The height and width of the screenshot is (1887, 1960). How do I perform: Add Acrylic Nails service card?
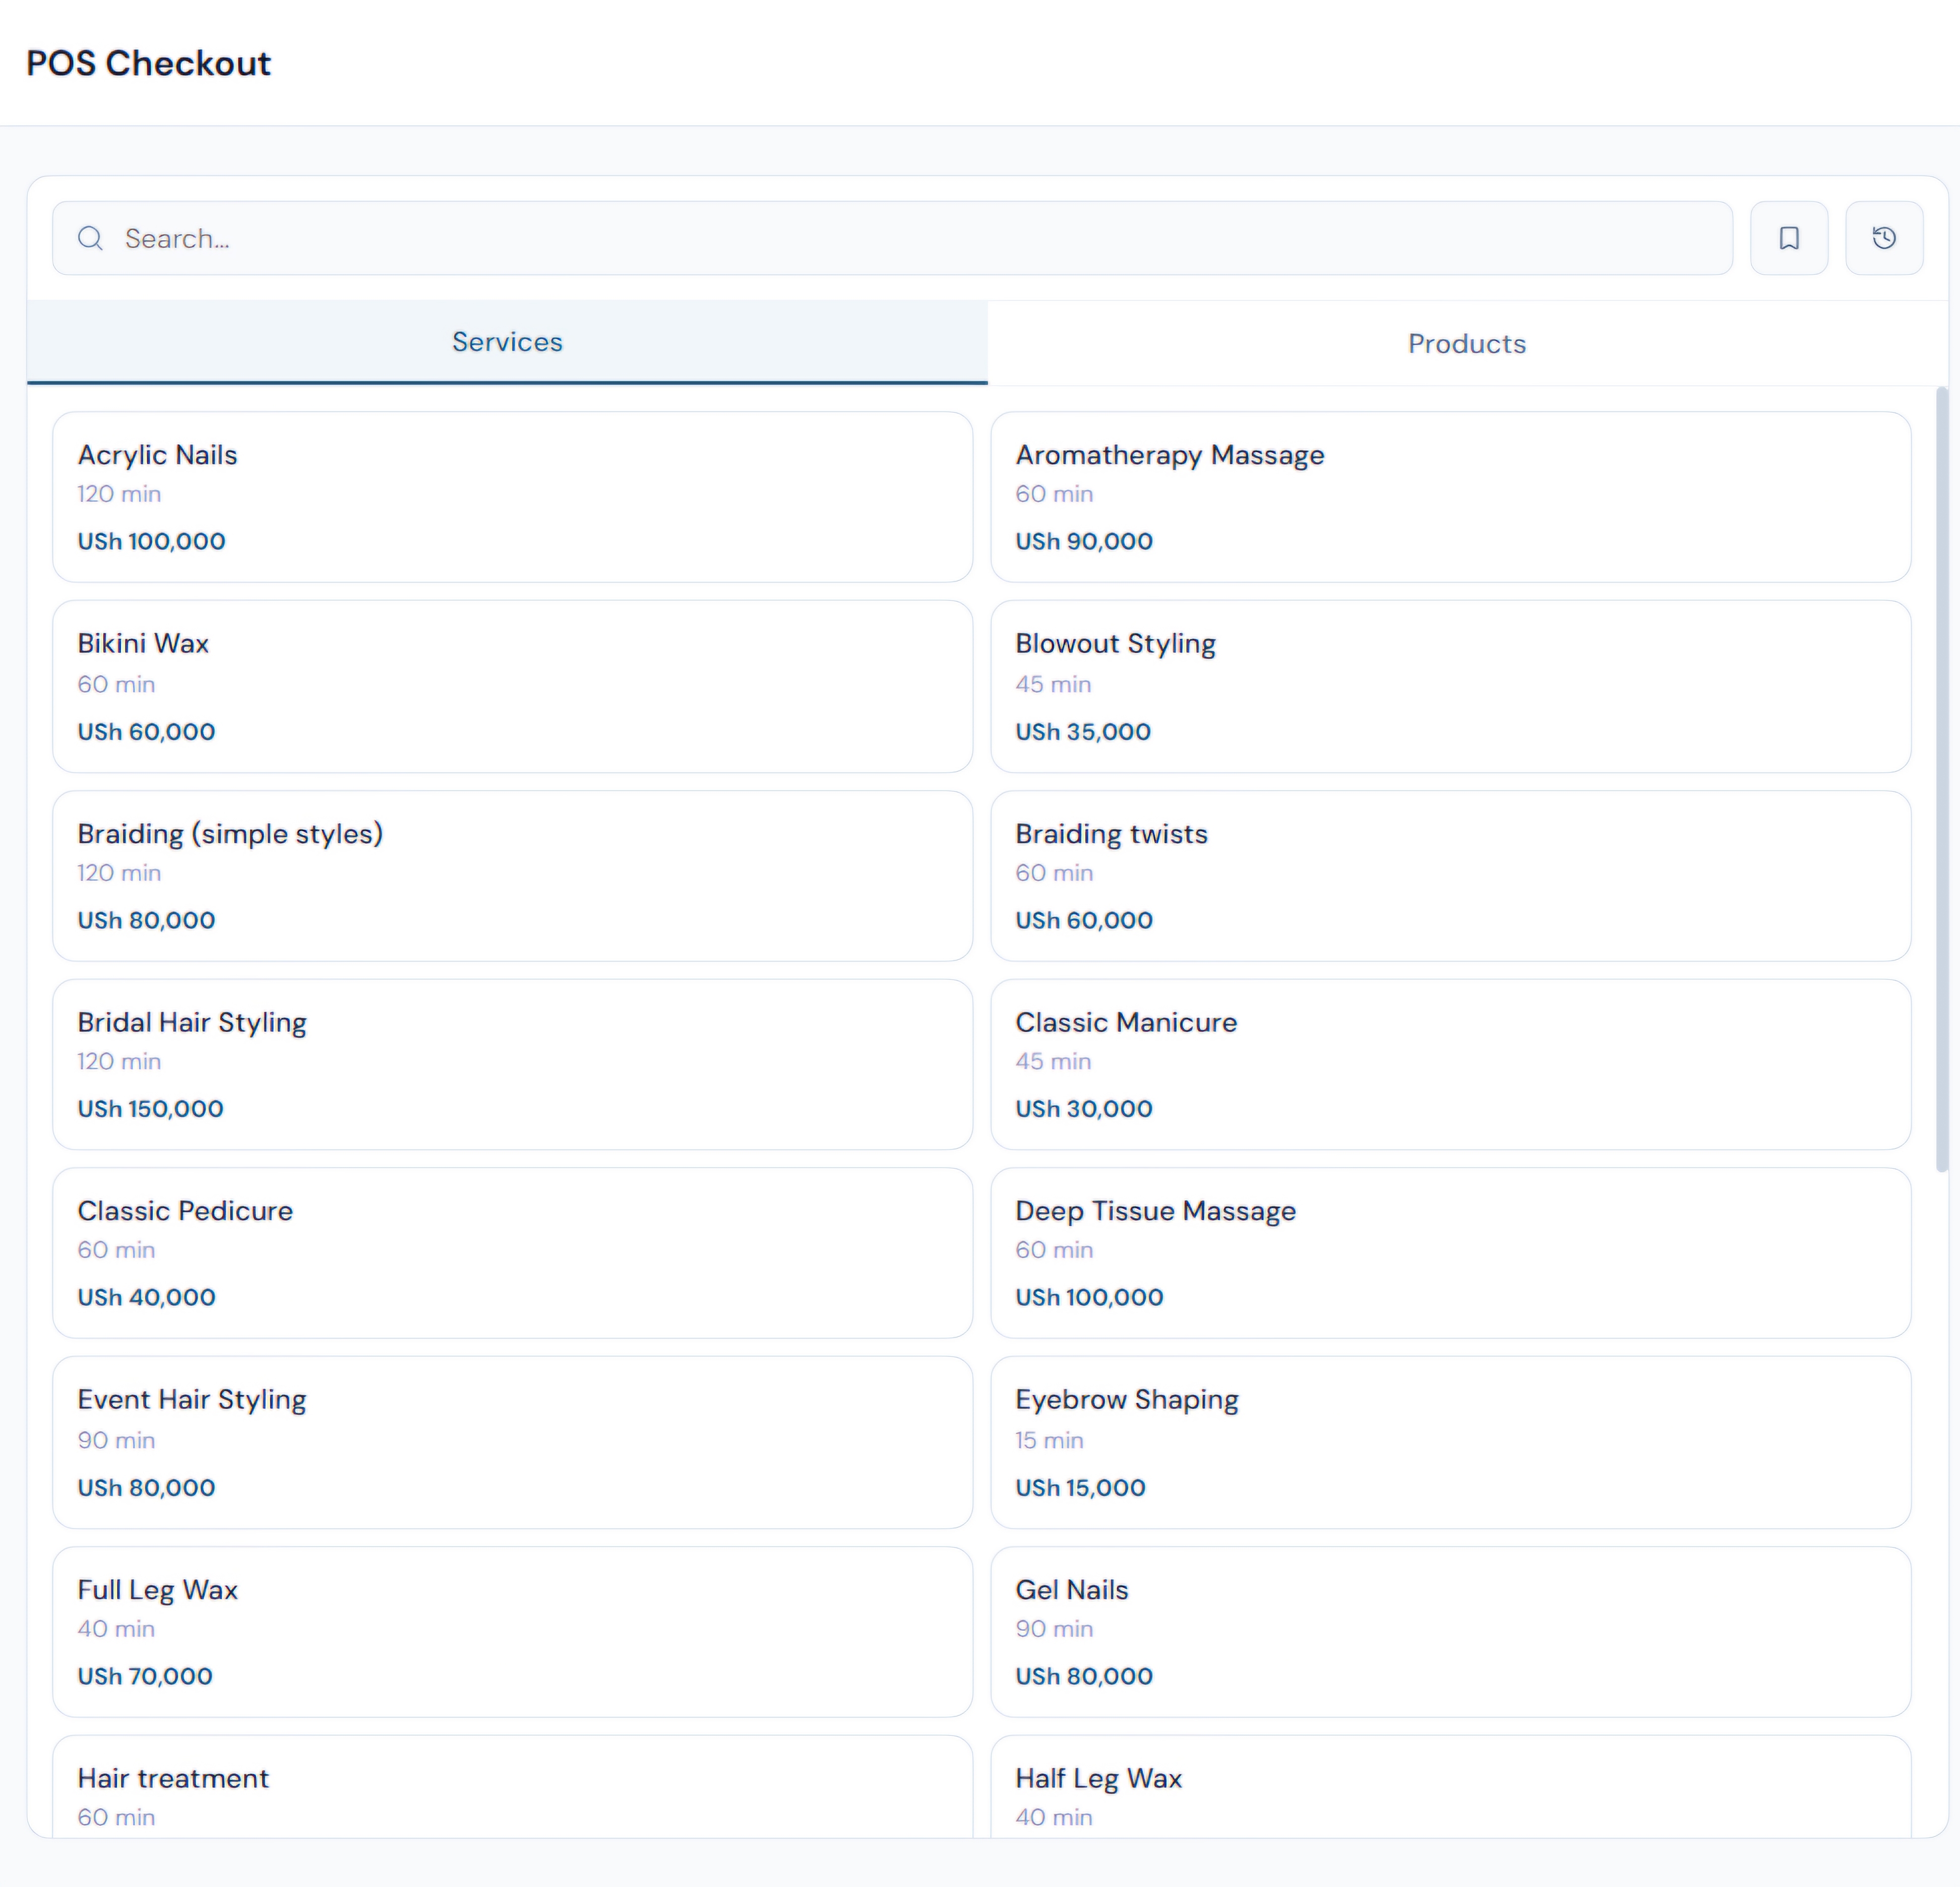coord(512,497)
